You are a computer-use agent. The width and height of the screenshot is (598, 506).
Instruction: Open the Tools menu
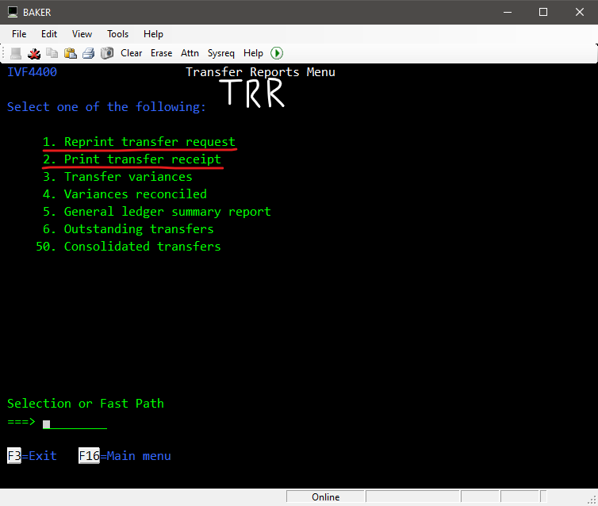click(x=118, y=34)
